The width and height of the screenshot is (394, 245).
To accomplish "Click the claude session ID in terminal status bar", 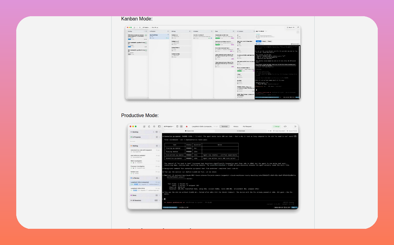I will click(170, 207).
